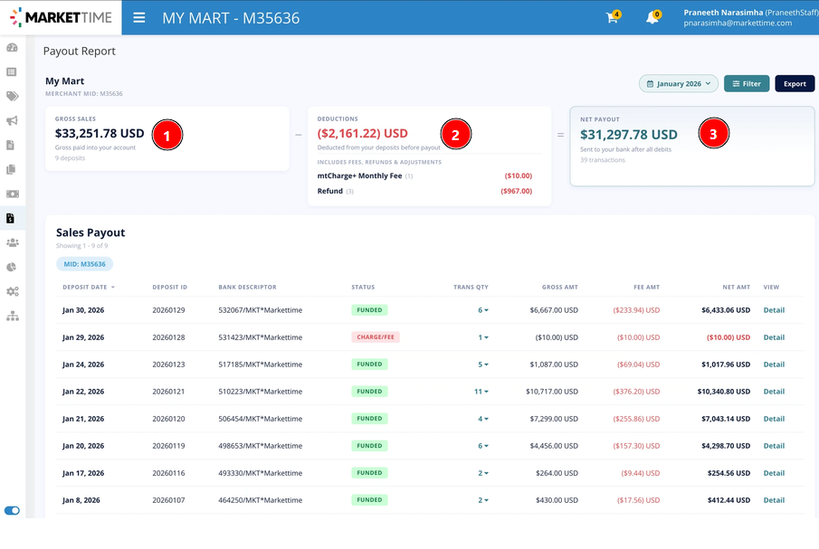Click the Export button
819x549 pixels.
tap(795, 83)
